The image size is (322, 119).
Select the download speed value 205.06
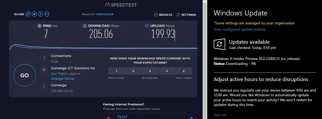coord(101,34)
